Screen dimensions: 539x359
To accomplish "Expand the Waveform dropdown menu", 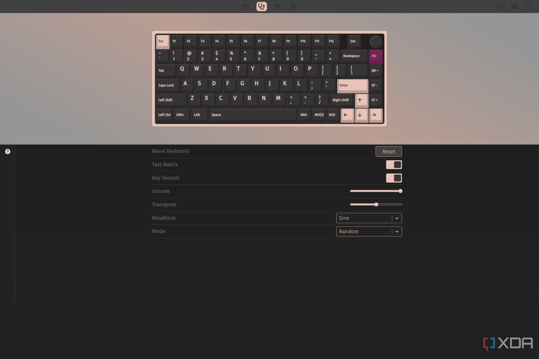I will point(397,218).
